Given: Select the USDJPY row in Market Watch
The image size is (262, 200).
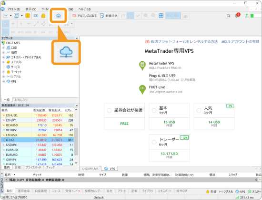Looking at the screenshot, I should point(38,145).
